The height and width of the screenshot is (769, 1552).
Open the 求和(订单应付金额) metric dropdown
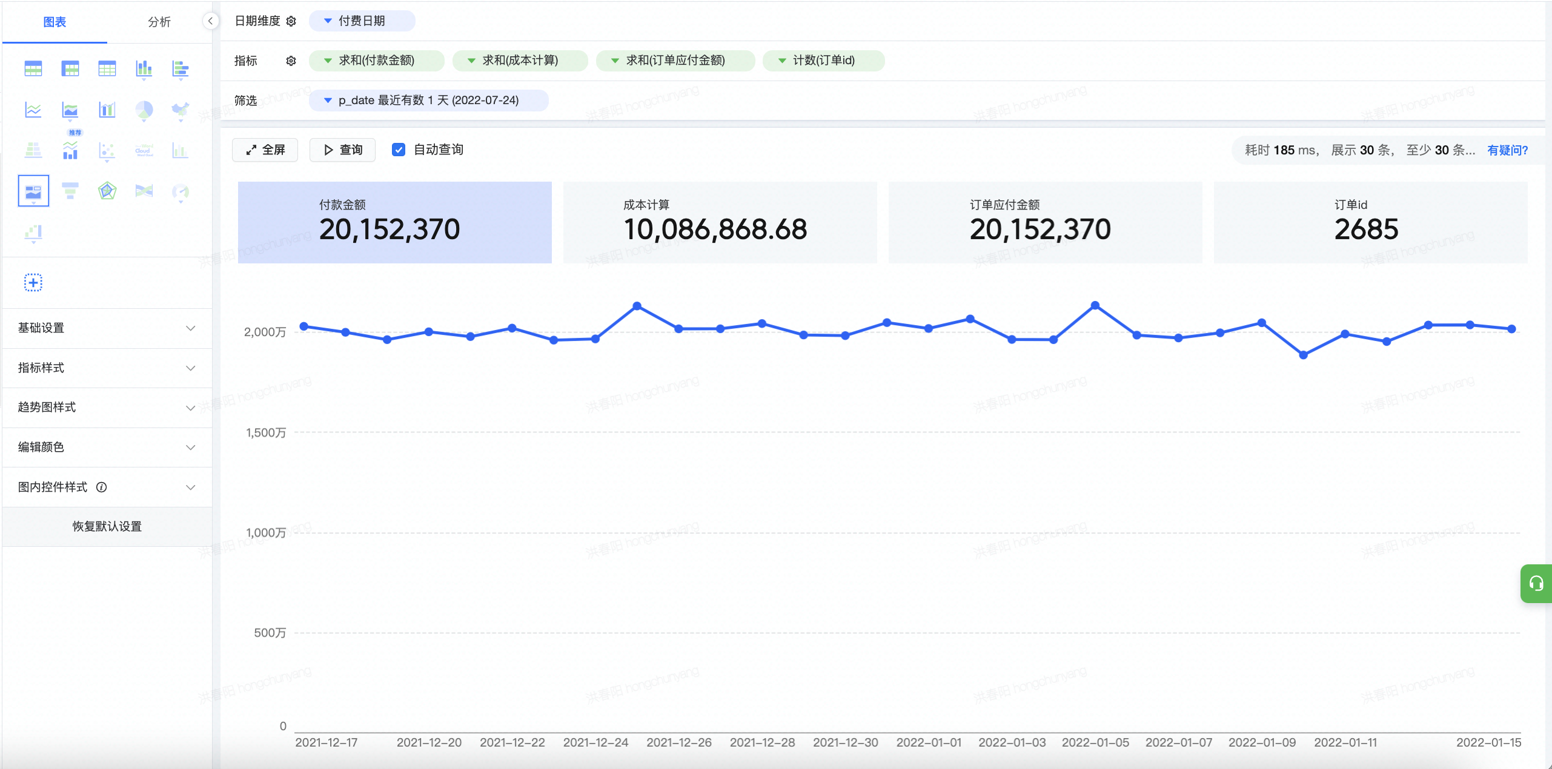pyautogui.click(x=675, y=61)
